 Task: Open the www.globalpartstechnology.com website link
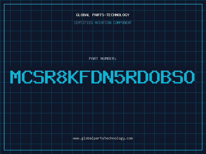click(x=103, y=138)
